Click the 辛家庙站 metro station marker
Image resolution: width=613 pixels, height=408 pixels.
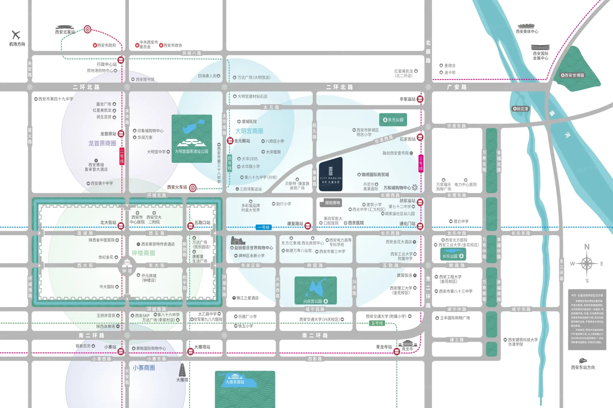[x=420, y=99]
